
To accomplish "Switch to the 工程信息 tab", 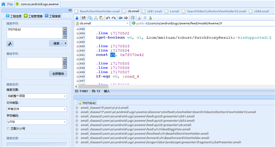I will [x=14, y=16].
